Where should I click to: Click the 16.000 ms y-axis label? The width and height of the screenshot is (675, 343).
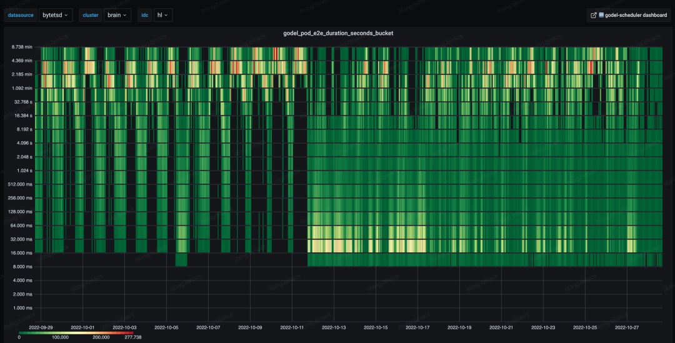(x=22, y=253)
